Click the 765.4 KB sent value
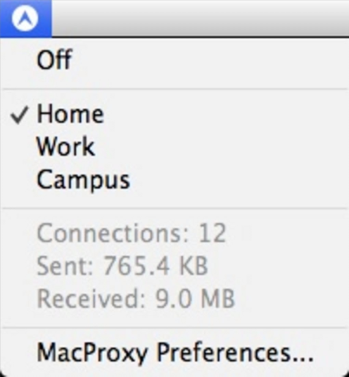 156,266
